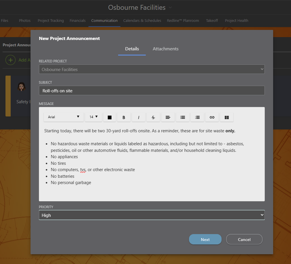This screenshot has width=291, height=264.
Task: Click inside the Subject field
Action: pos(152,90)
